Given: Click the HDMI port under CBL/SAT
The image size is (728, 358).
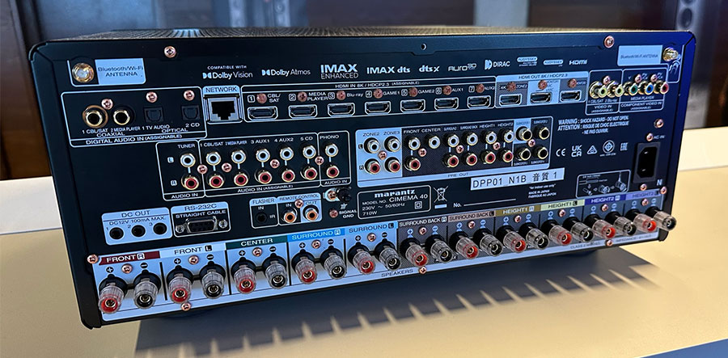Looking at the screenshot, I should (x=262, y=112).
